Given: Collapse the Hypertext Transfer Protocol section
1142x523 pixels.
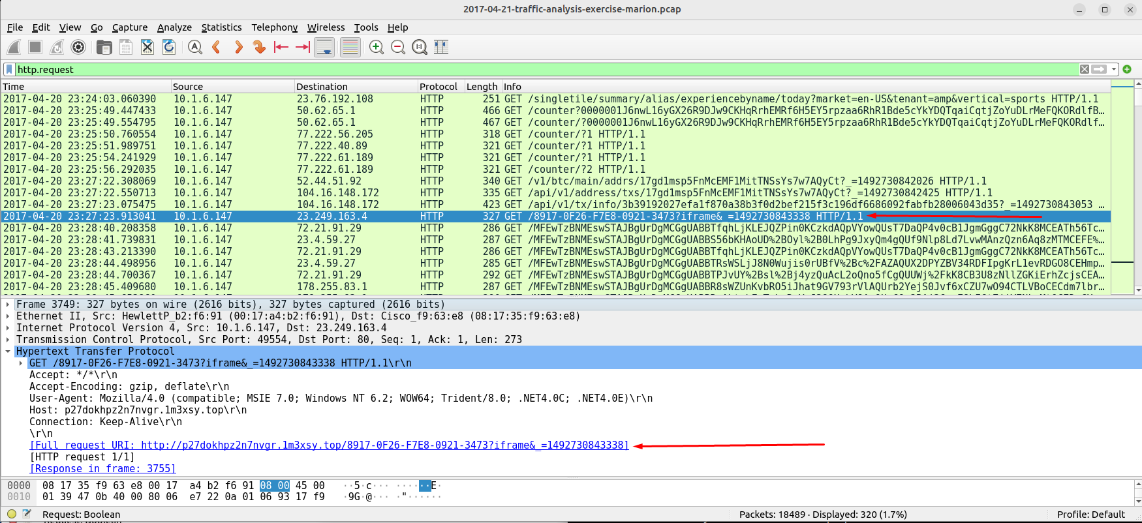Looking at the screenshot, I should pos(8,351).
